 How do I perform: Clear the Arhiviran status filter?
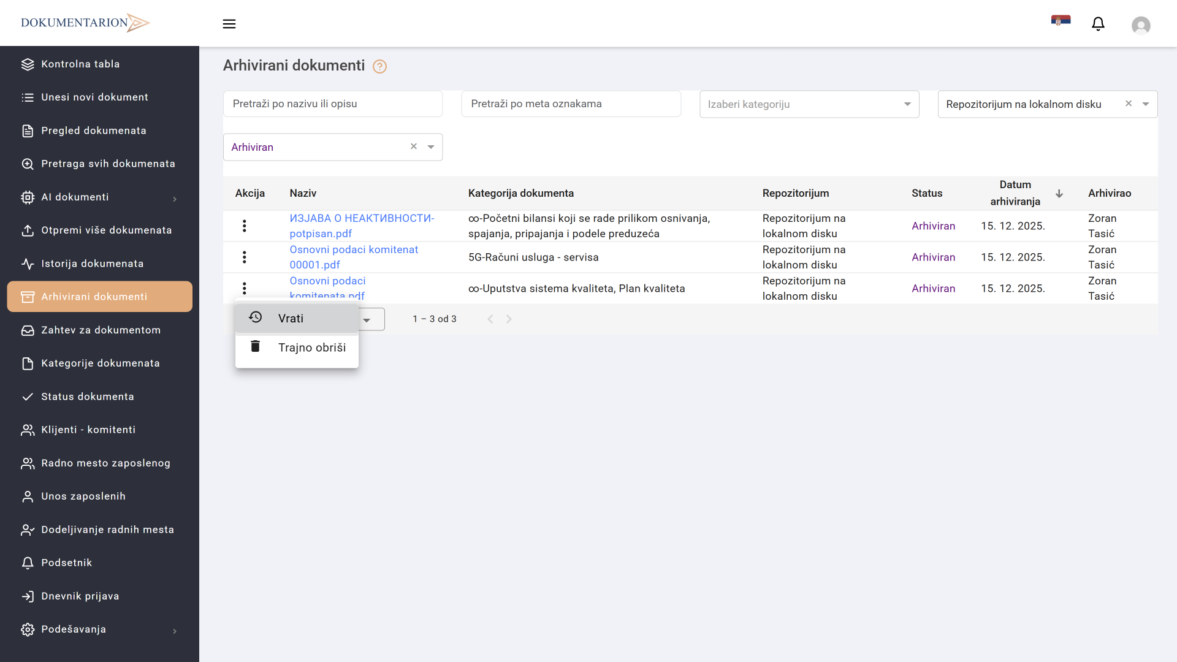tap(414, 146)
